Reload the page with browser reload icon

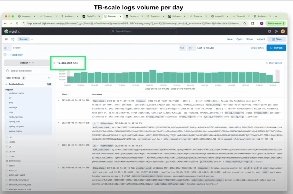click(17, 24)
